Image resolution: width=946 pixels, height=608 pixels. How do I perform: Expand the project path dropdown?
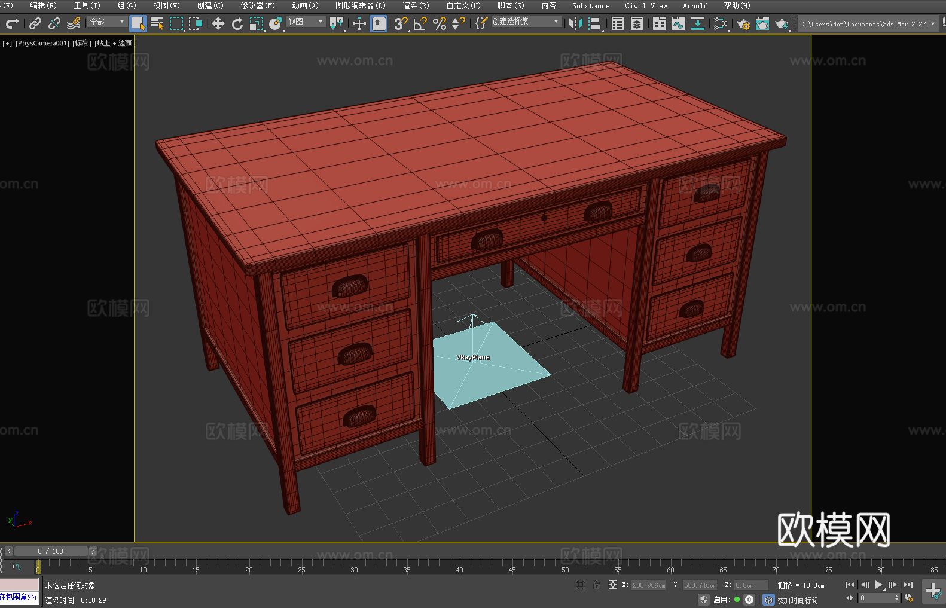coord(932,24)
